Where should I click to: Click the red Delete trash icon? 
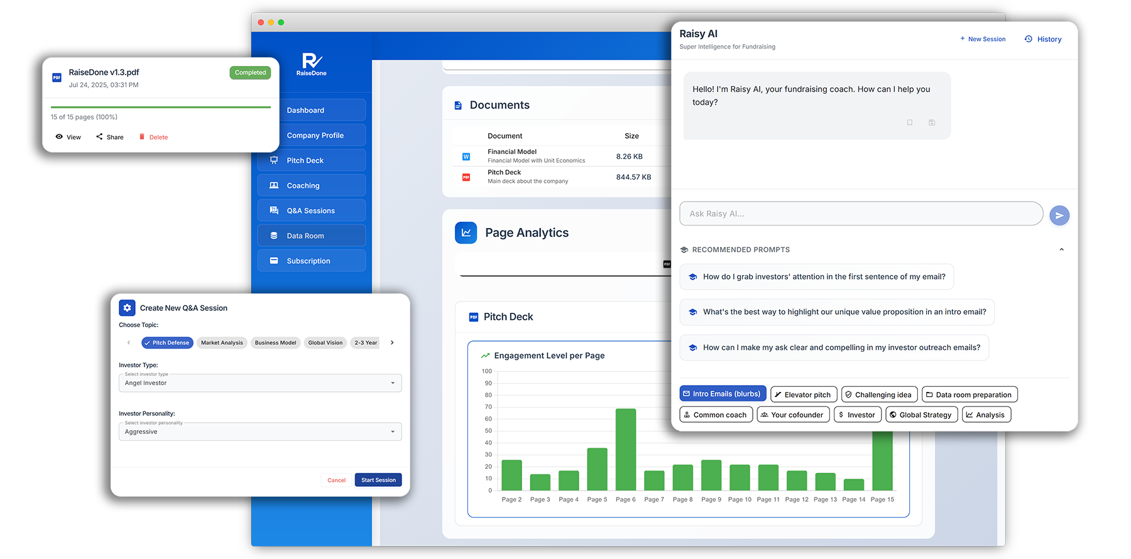[142, 136]
